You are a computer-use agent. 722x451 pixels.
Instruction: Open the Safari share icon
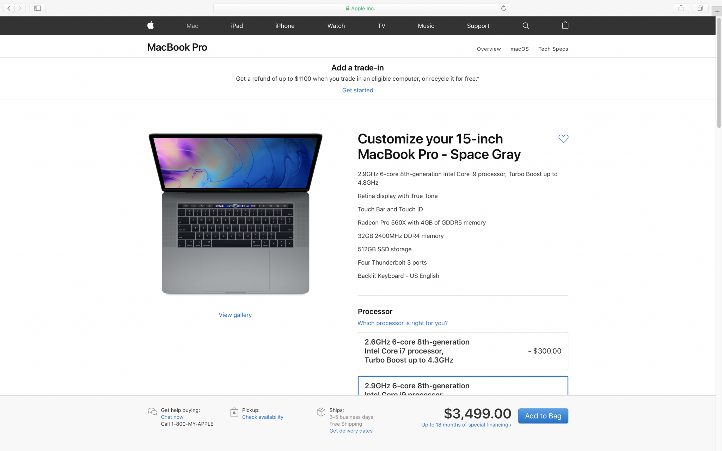[681, 8]
